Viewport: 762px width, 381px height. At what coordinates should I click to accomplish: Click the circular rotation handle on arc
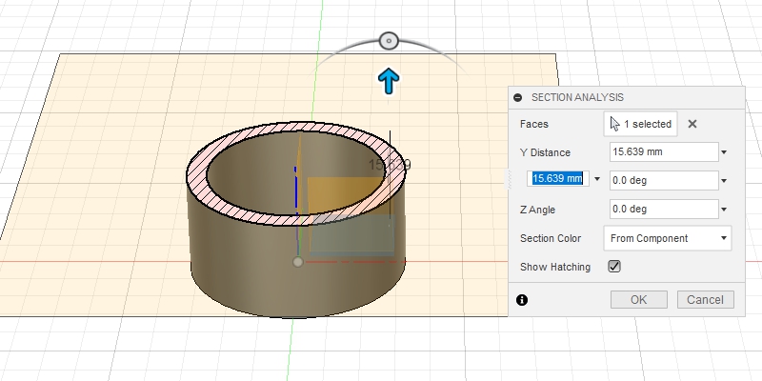pyautogui.click(x=389, y=40)
